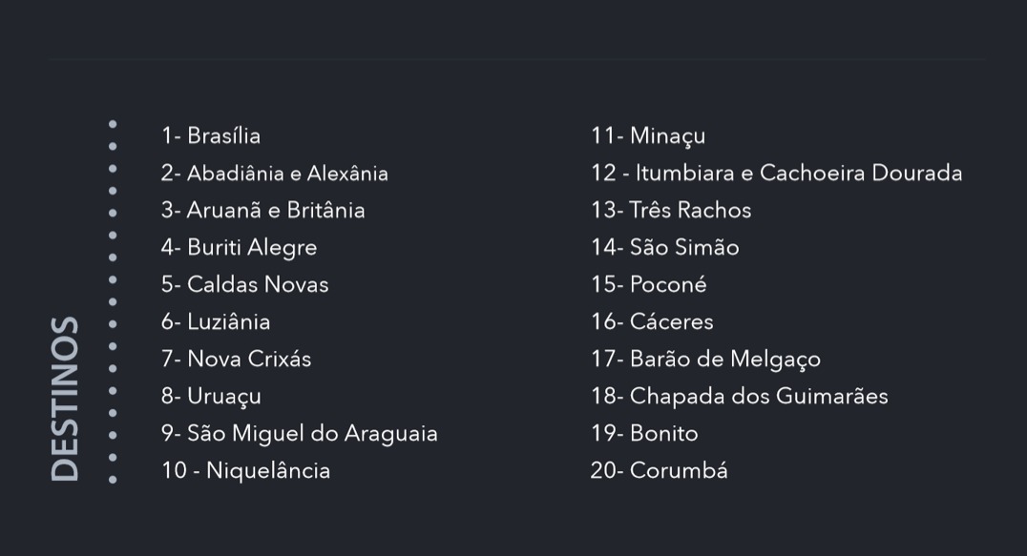
Task: Select the Caldas Novas destination
Action: click(x=244, y=284)
